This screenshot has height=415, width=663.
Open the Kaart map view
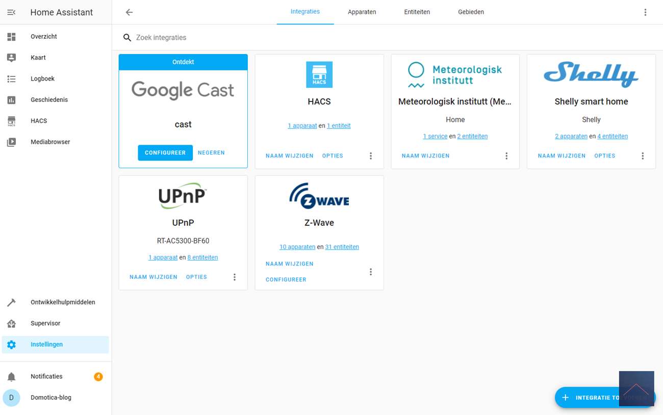tap(38, 58)
